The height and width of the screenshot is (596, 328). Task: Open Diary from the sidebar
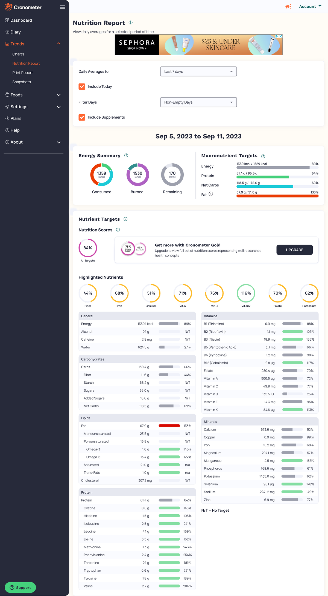16,32
